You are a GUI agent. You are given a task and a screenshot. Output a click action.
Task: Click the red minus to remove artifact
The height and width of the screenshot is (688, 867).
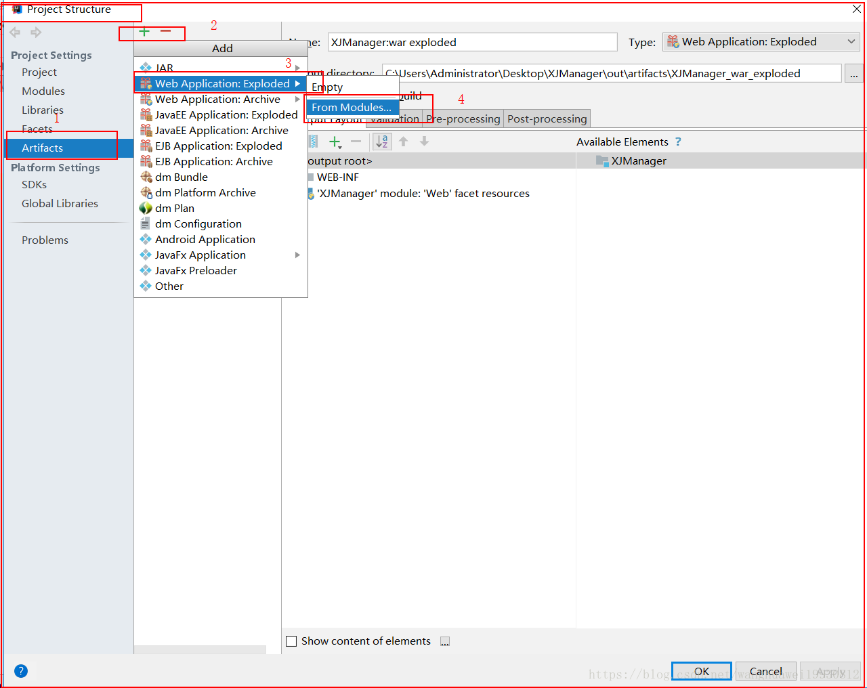165,31
